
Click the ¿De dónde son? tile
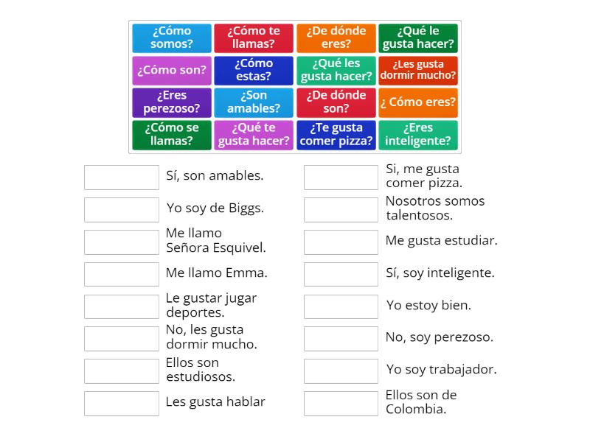[336, 102]
